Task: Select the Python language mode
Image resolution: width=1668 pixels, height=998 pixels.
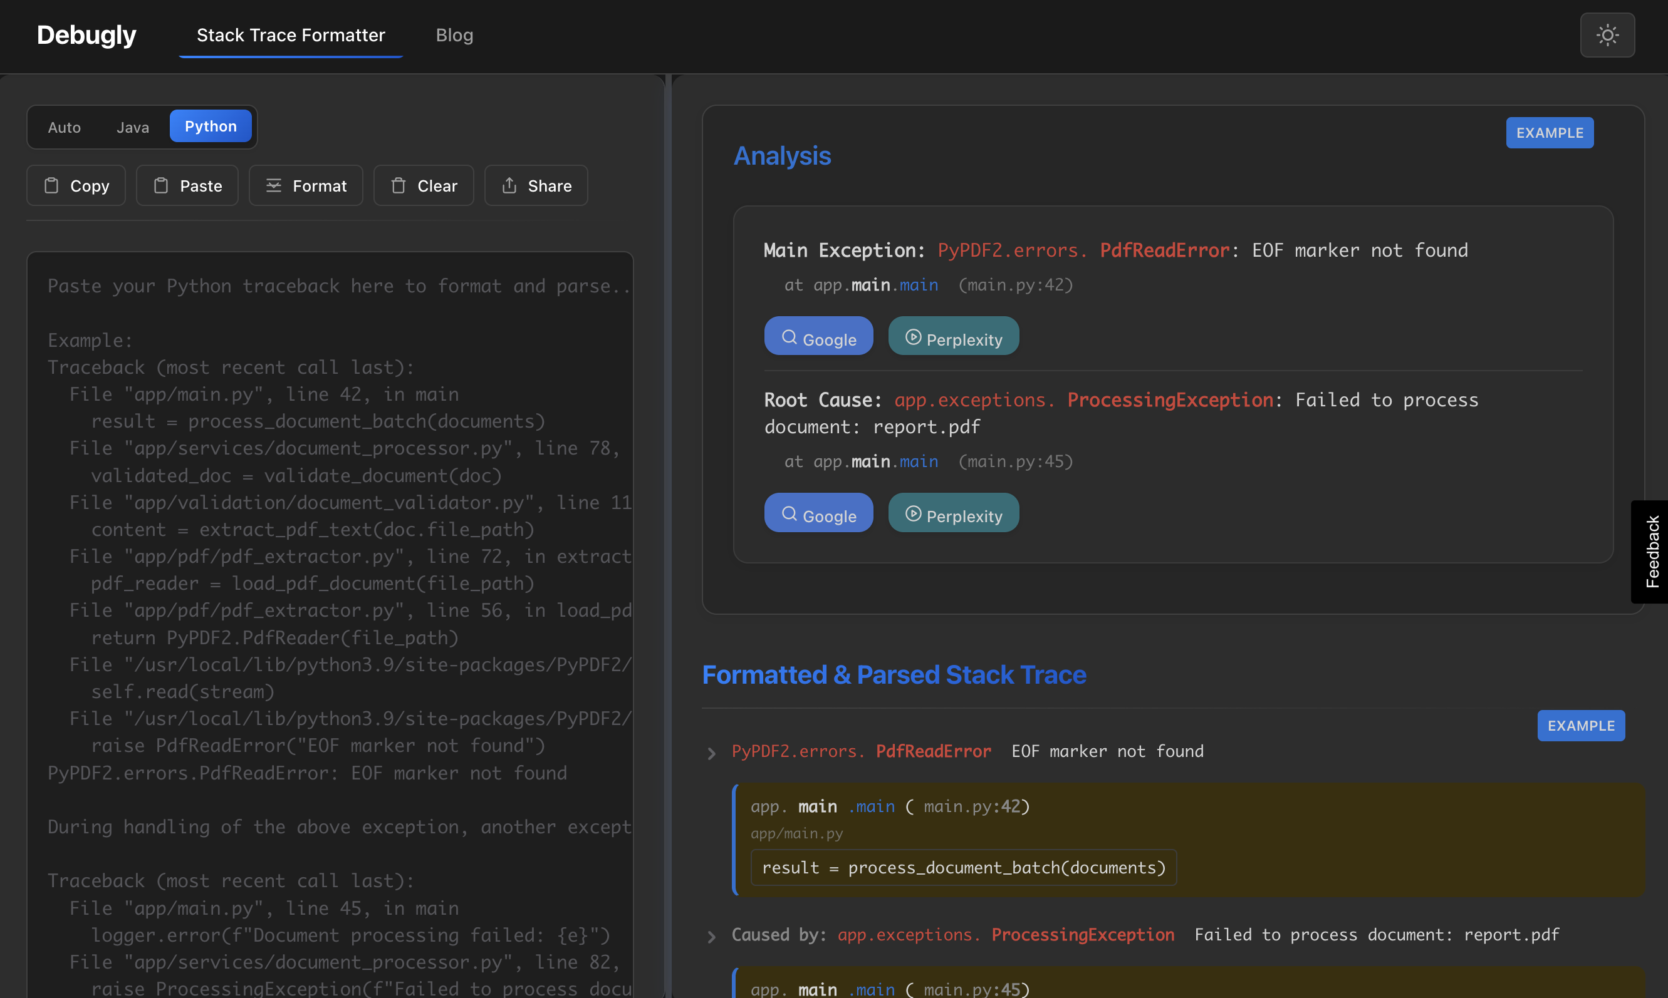Action: pos(211,126)
